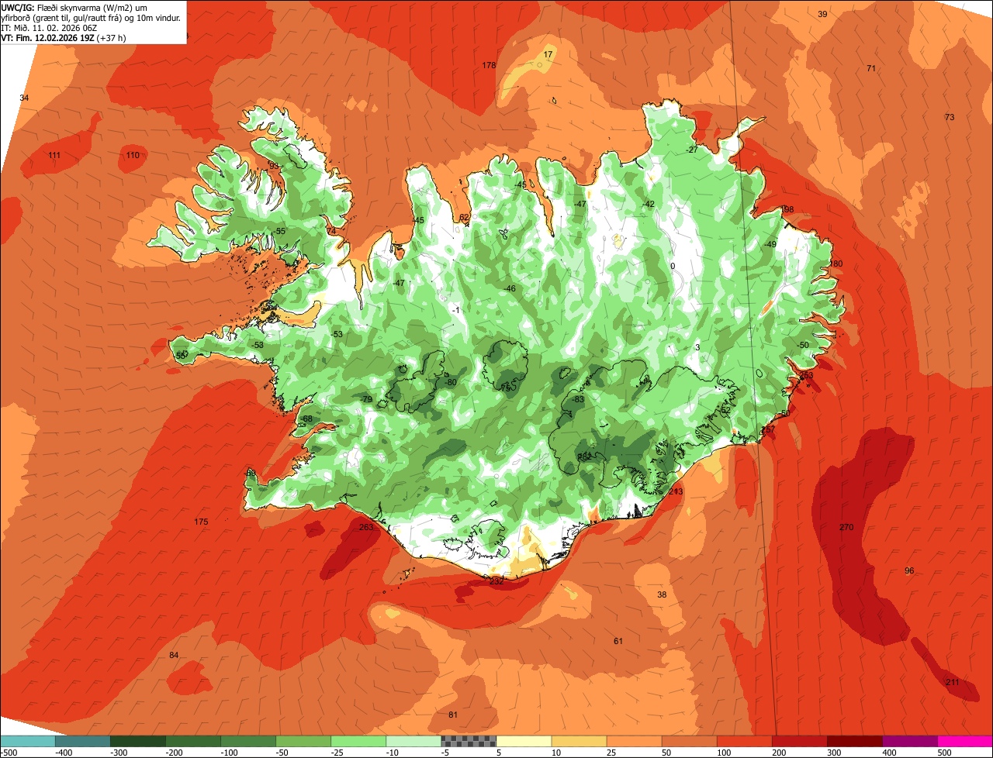
Task: Select the '-55' value in the Westfjords
Action: click(279, 231)
